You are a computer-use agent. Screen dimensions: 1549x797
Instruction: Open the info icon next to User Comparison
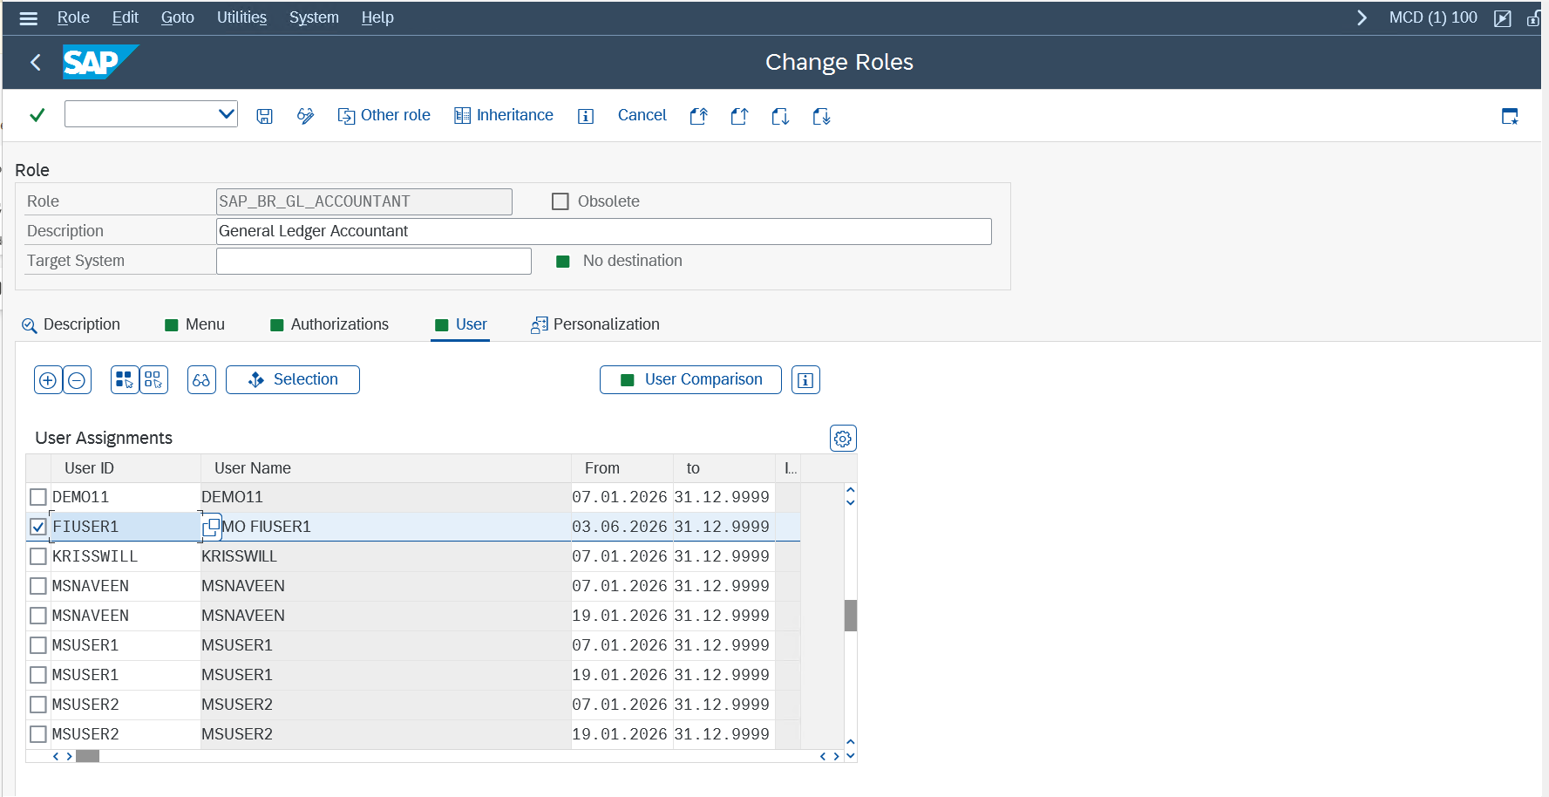coord(805,380)
